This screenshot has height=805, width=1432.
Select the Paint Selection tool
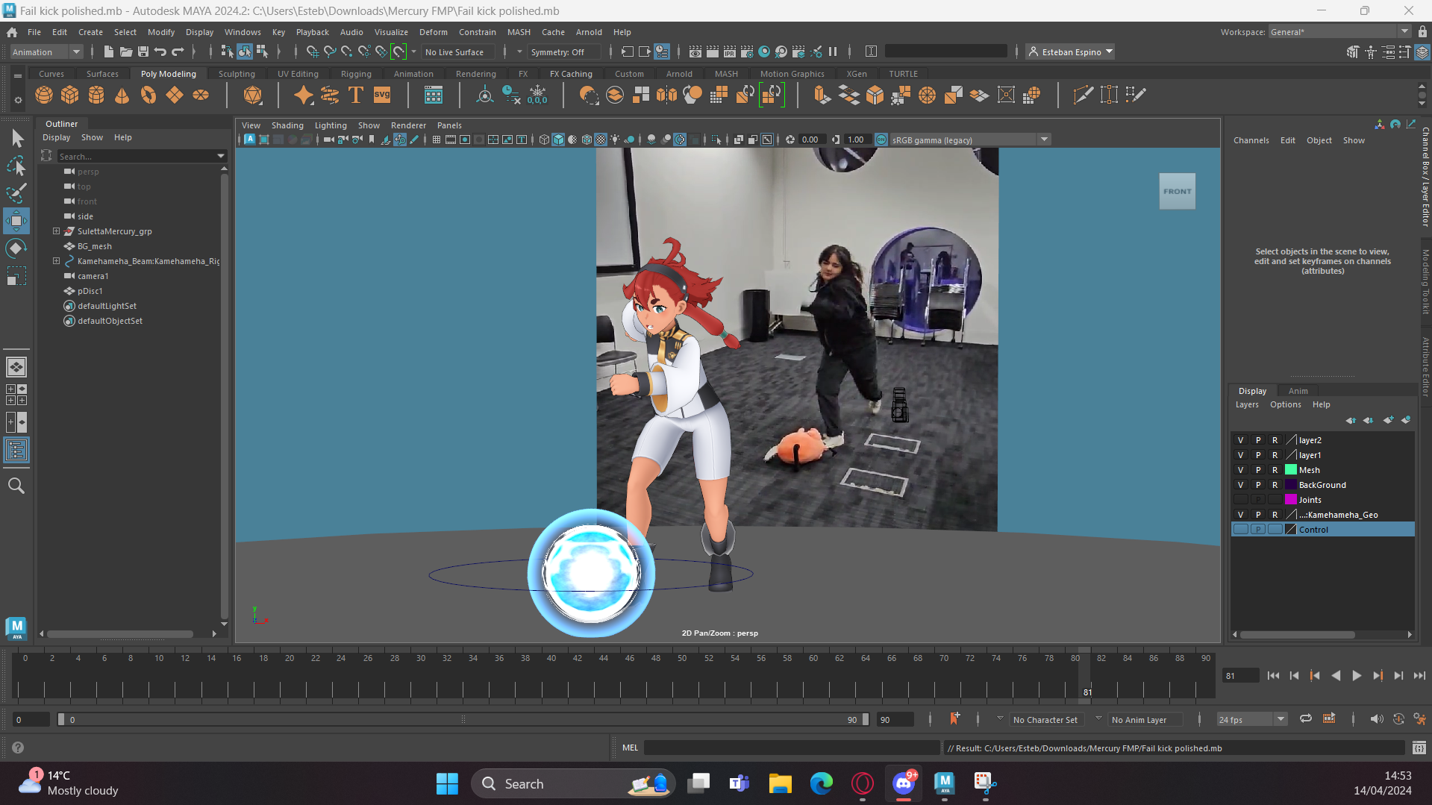16,193
